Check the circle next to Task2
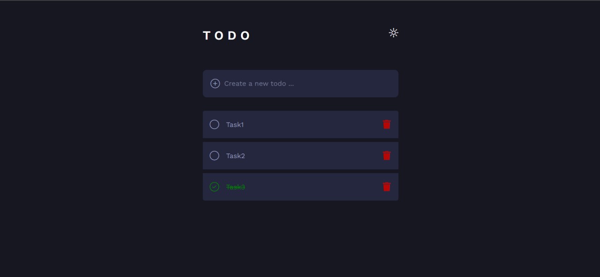Image resolution: width=600 pixels, height=277 pixels. click(x=214, y=156)
